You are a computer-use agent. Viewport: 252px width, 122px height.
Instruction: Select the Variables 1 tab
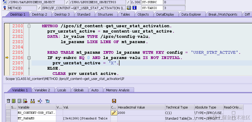pos(20,90)
